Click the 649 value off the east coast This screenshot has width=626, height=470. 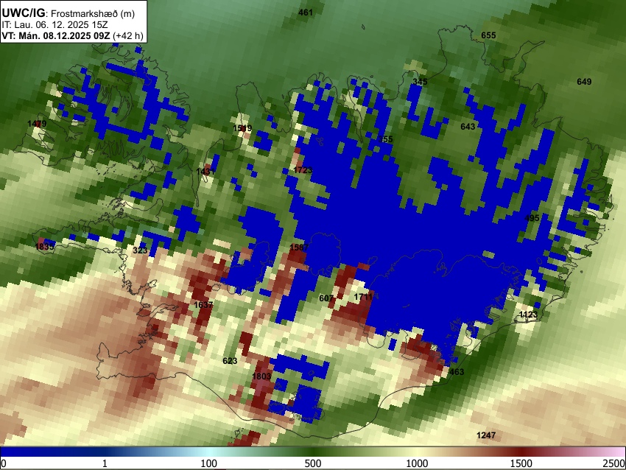tap(584, 82)
